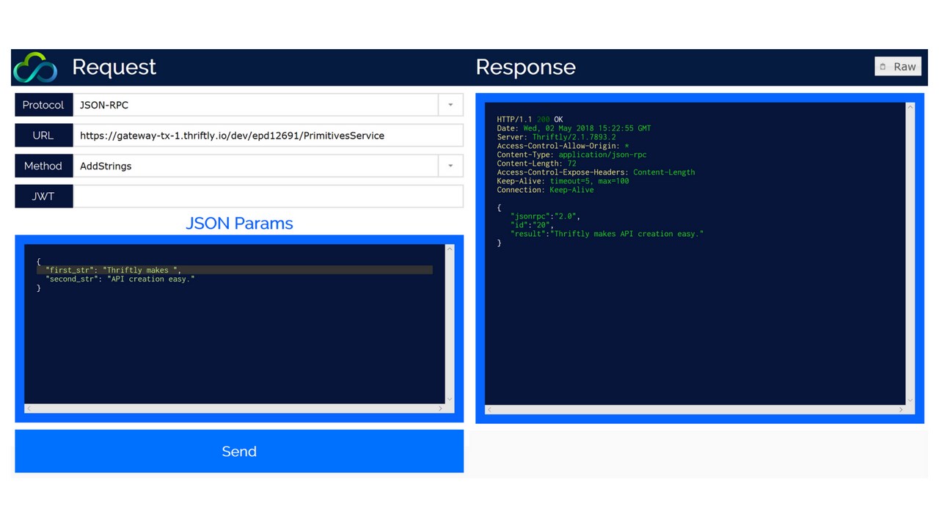Click the "Server: Thriftly/2.1.7893.2" line

(x=556, y=137)
